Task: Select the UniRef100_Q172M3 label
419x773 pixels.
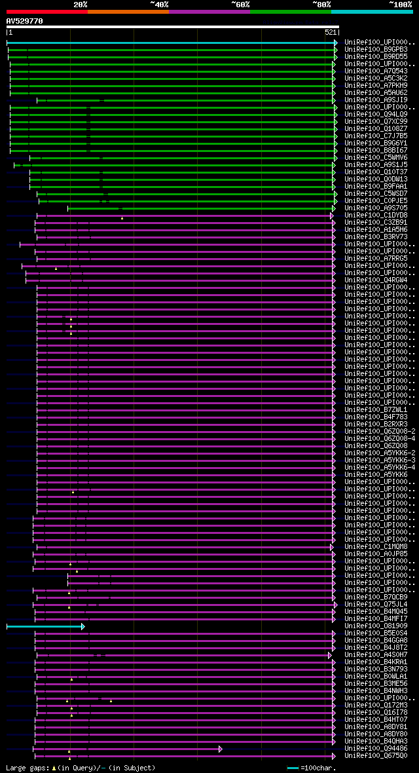Action: [376, 705]
